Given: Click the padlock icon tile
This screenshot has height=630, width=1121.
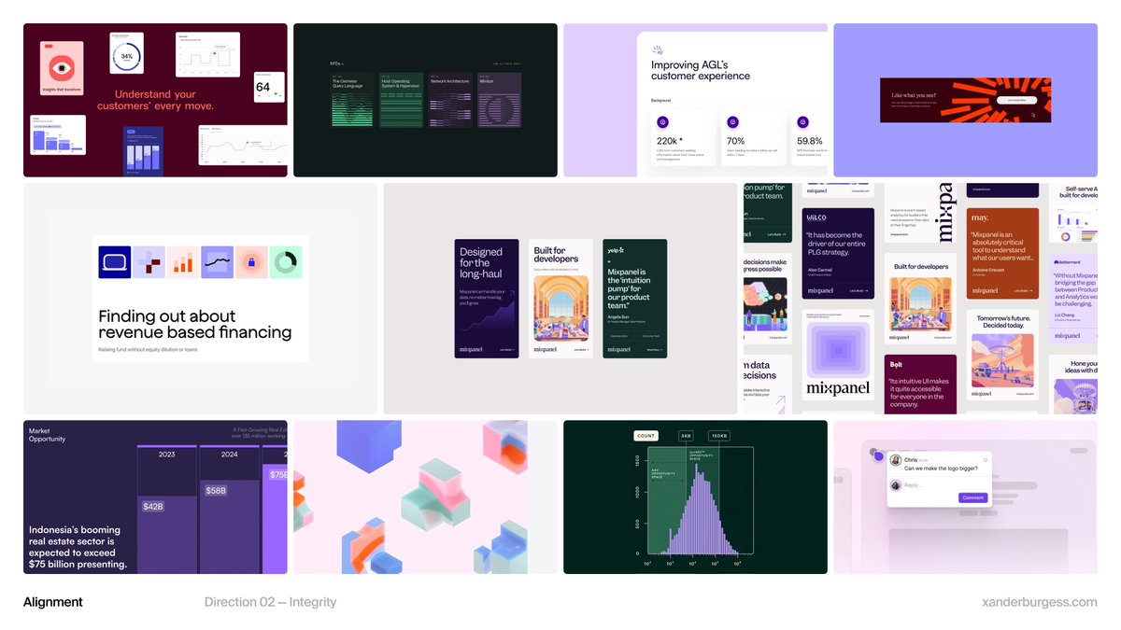Looking at the screenshot, I should click(251, 262).
